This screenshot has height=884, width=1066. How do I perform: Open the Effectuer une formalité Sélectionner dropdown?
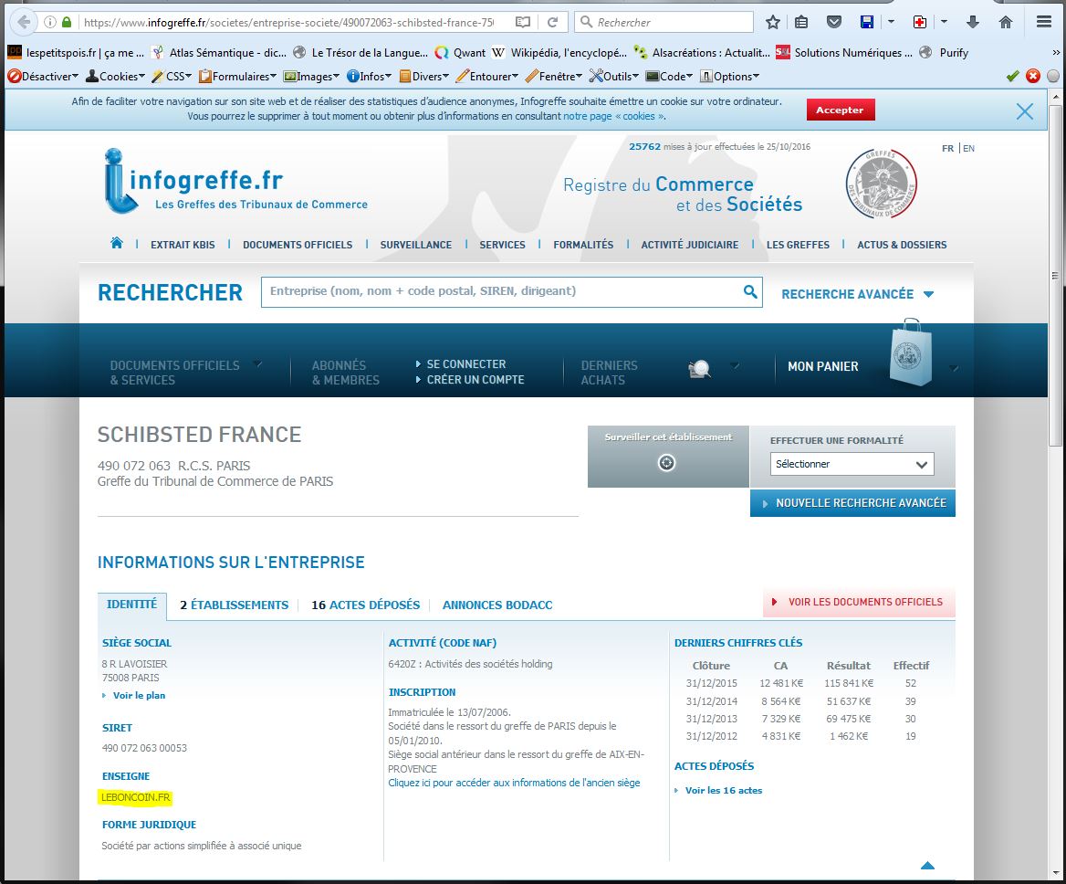point(852,464)
